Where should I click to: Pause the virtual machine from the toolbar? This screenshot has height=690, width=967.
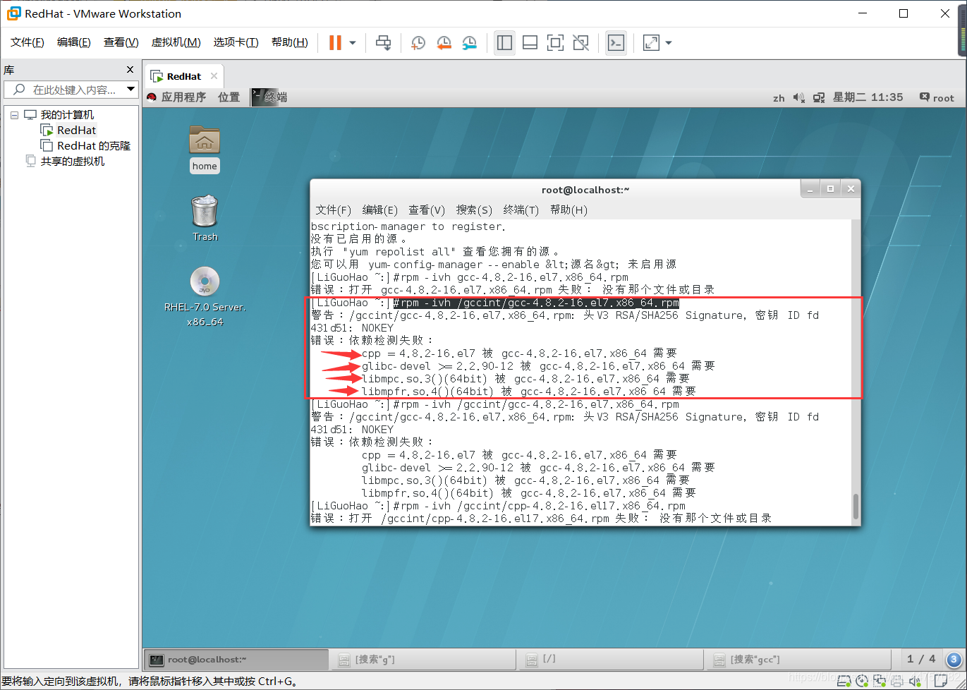tap(335, 43)
